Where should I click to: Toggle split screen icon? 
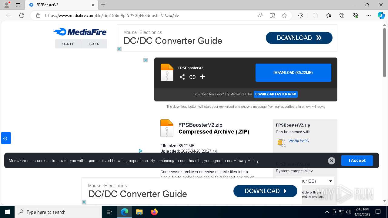click(315, 15)
